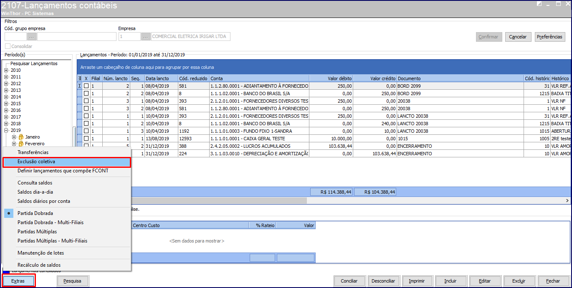Click the Fechar button
The image size is (572, 288).
point(553,281)
